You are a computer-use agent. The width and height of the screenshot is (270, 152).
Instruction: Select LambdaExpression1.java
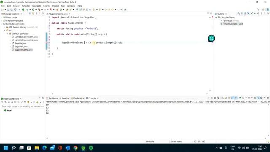coord(26,37)
